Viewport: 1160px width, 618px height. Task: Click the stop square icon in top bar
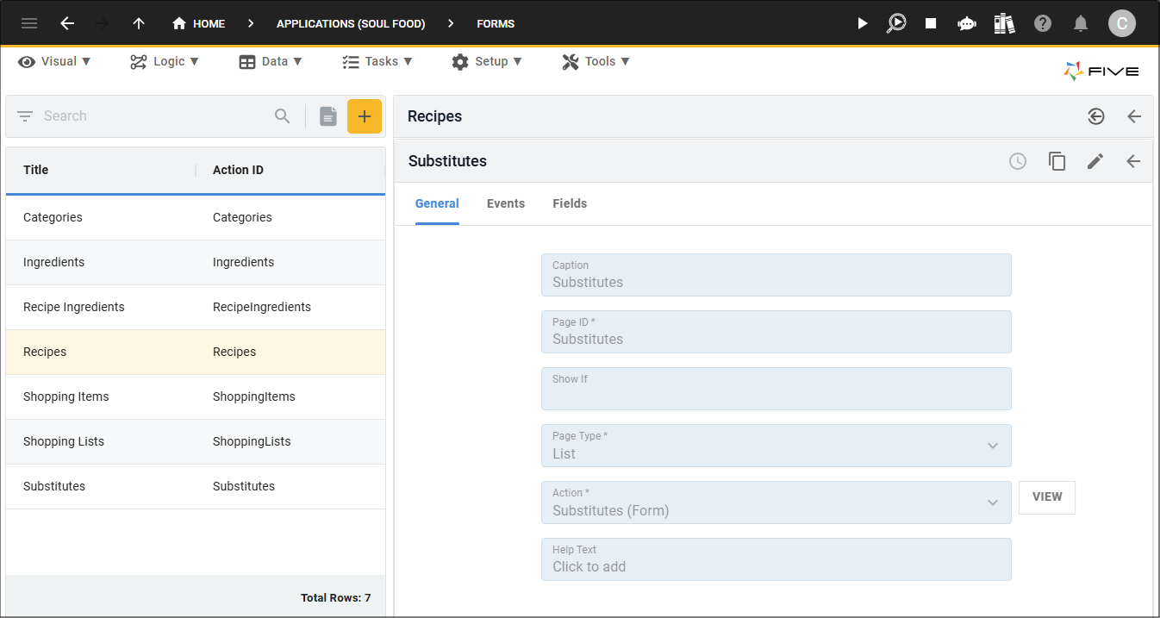(931, 23)
